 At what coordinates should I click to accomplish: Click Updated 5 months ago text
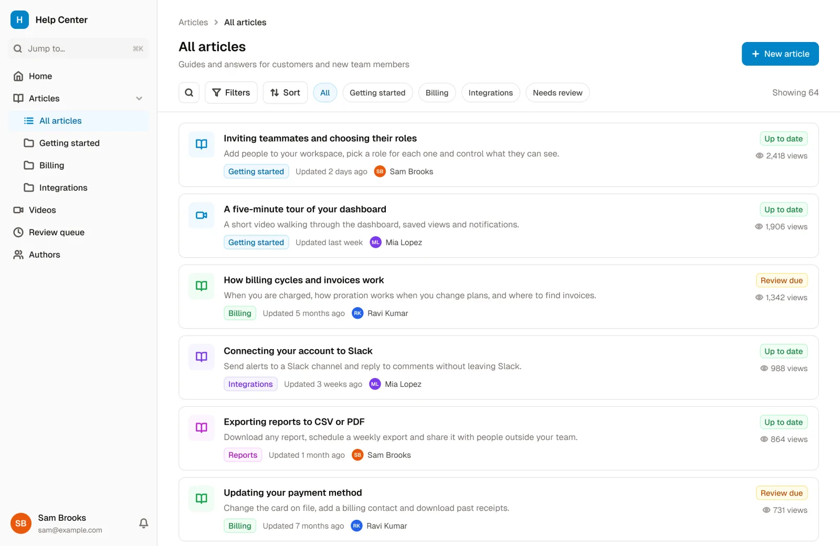tap(303, 313)
